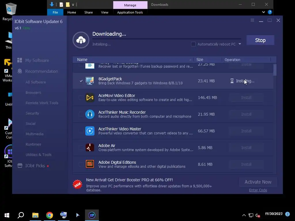This screenshot has width=295, height=221.
Task: Open the File menu in Downloads window
Action: tap(55, 12)
